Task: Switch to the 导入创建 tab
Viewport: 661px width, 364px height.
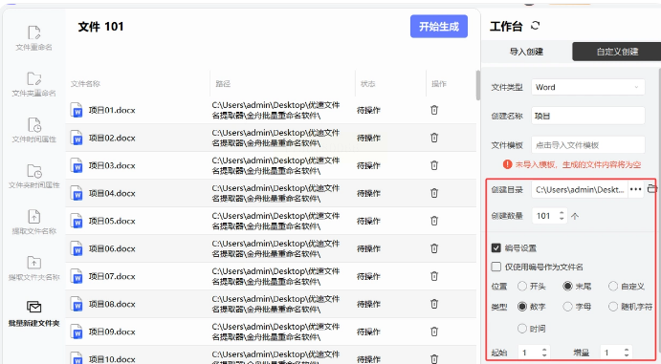Action: 526,52
